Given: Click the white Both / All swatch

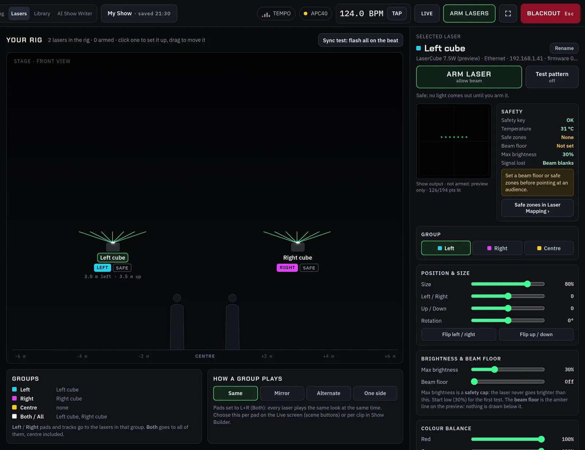Looking at the screenshot, I should coord(15,416).
